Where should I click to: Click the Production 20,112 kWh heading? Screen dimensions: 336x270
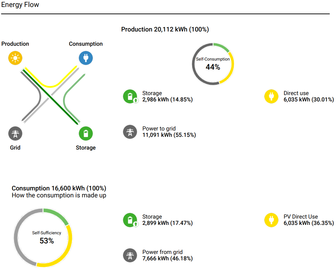(165, 29)
